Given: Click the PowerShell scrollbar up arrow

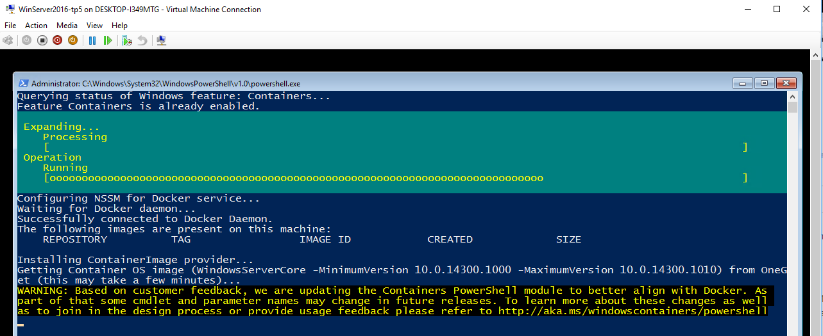Looking at the screenshot, I should point(792,96).
